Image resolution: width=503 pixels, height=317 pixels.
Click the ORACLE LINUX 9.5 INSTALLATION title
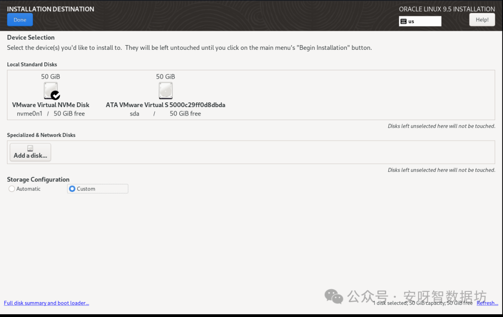447,9
